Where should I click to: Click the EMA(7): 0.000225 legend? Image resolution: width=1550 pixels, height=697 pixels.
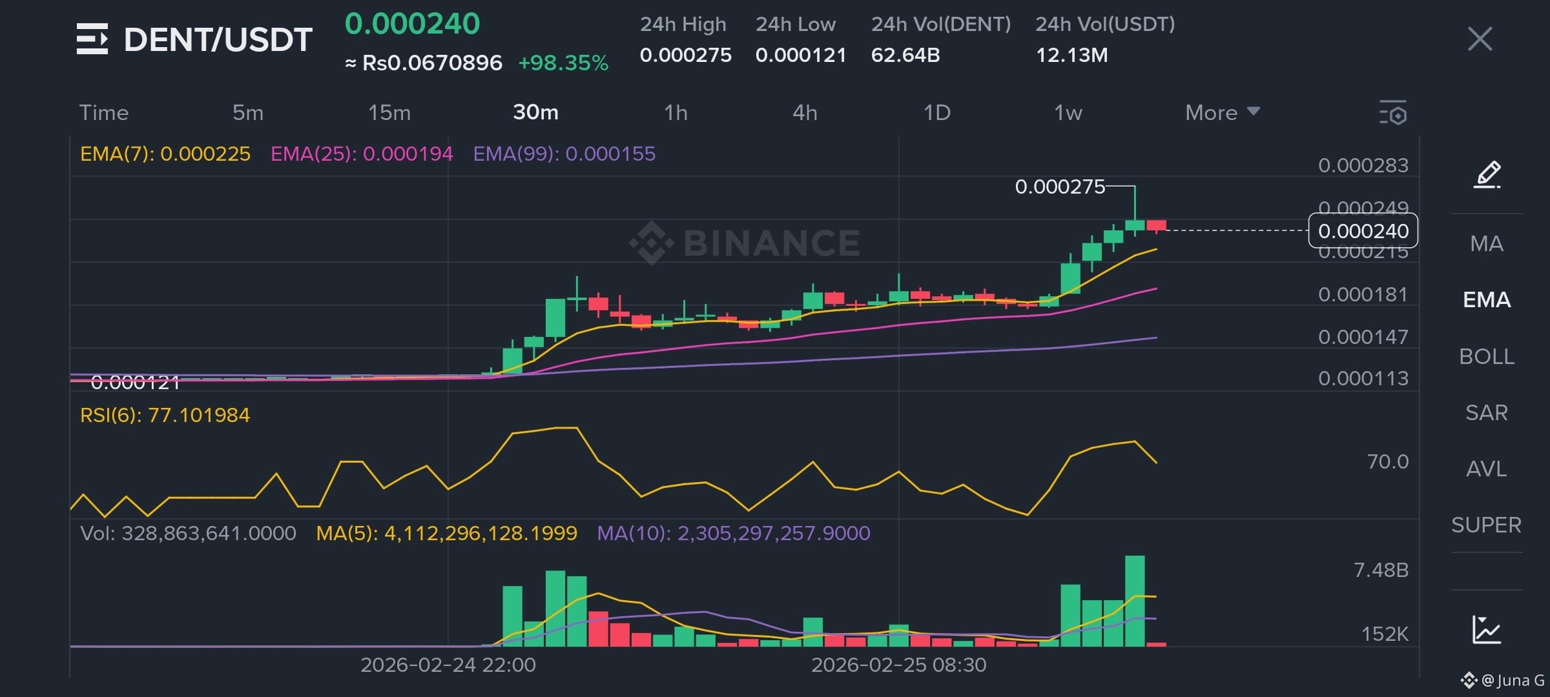pyautogui.click(x=165, y=154)
